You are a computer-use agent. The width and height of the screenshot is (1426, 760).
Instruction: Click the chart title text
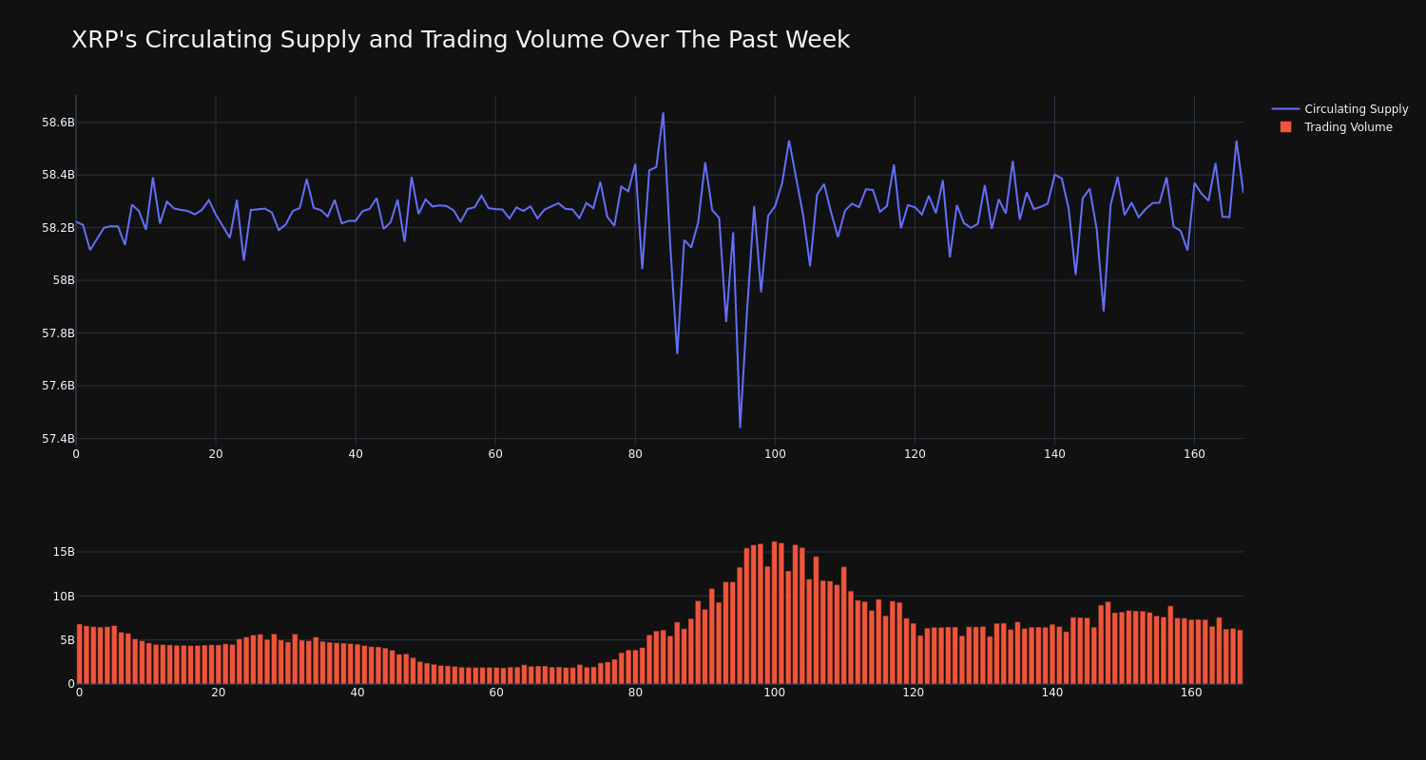460,40
